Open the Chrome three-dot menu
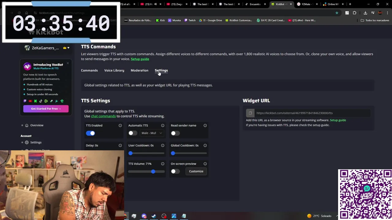The image size is (392, 220). point(387,13)
